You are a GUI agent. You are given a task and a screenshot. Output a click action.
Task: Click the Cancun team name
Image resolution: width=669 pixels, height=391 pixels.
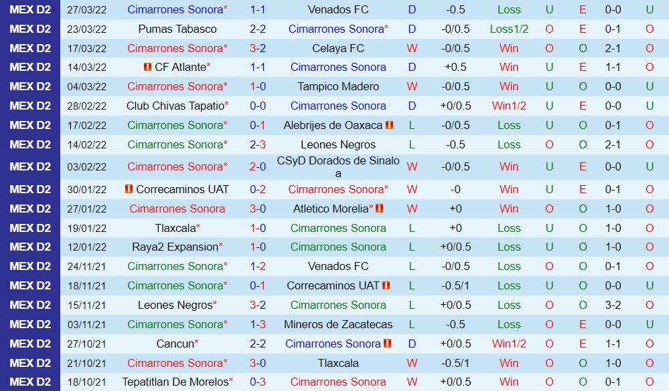[175, 344]
